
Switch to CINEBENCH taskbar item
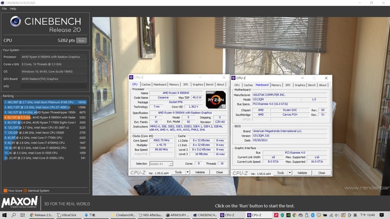(x=205, y=215)
